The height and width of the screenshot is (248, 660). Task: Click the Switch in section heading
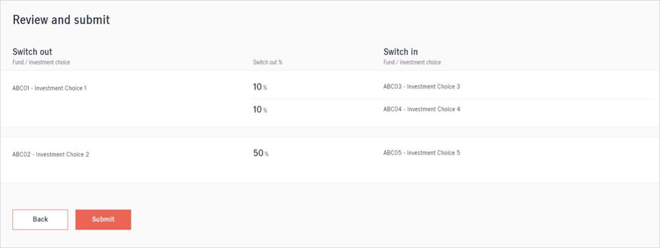pyautogui.click(x=400, y=52)
